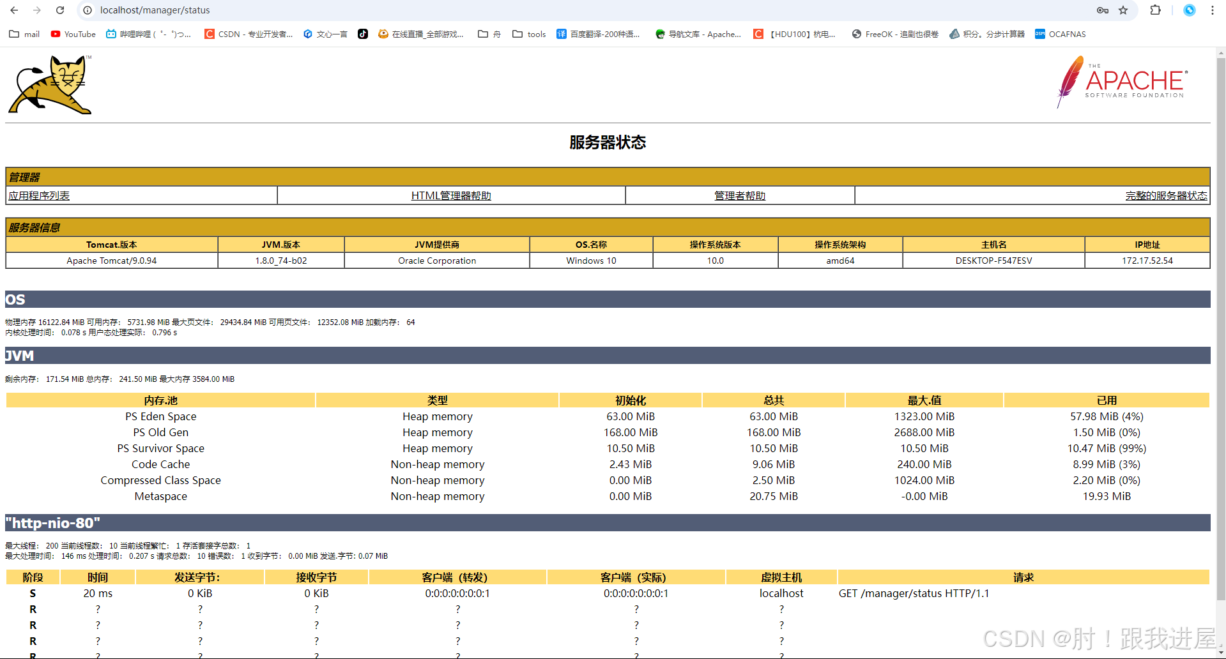Expand the 舟 bookmark folder
The height and width of the screenshot is (659, 1226).
pyautogui.click(x=488, y=34)
